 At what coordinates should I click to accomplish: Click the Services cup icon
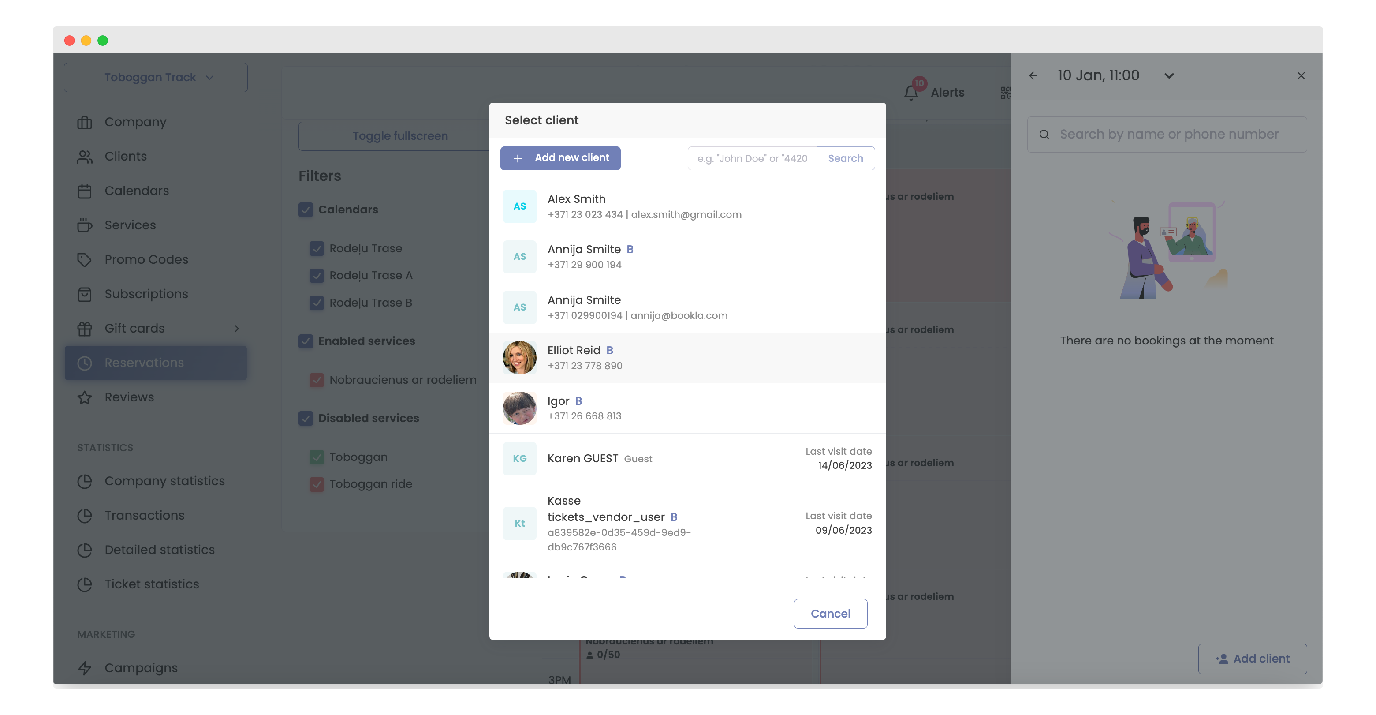pyautogui.click(x=84, y=225)
